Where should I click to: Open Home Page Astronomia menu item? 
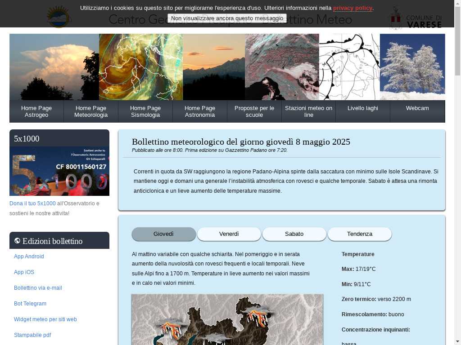pyautogui.click(x=200, y=111)
